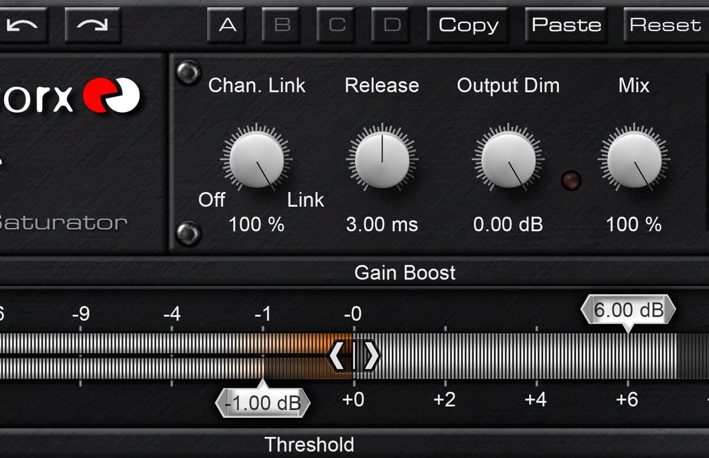Click the meter center double-arrow handle
709x458 pixels.
coord(353,356)
